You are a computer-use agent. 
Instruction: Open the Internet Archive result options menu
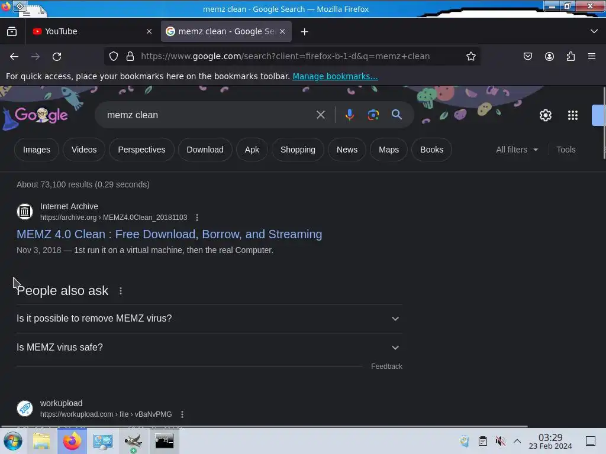coord(197,218)
